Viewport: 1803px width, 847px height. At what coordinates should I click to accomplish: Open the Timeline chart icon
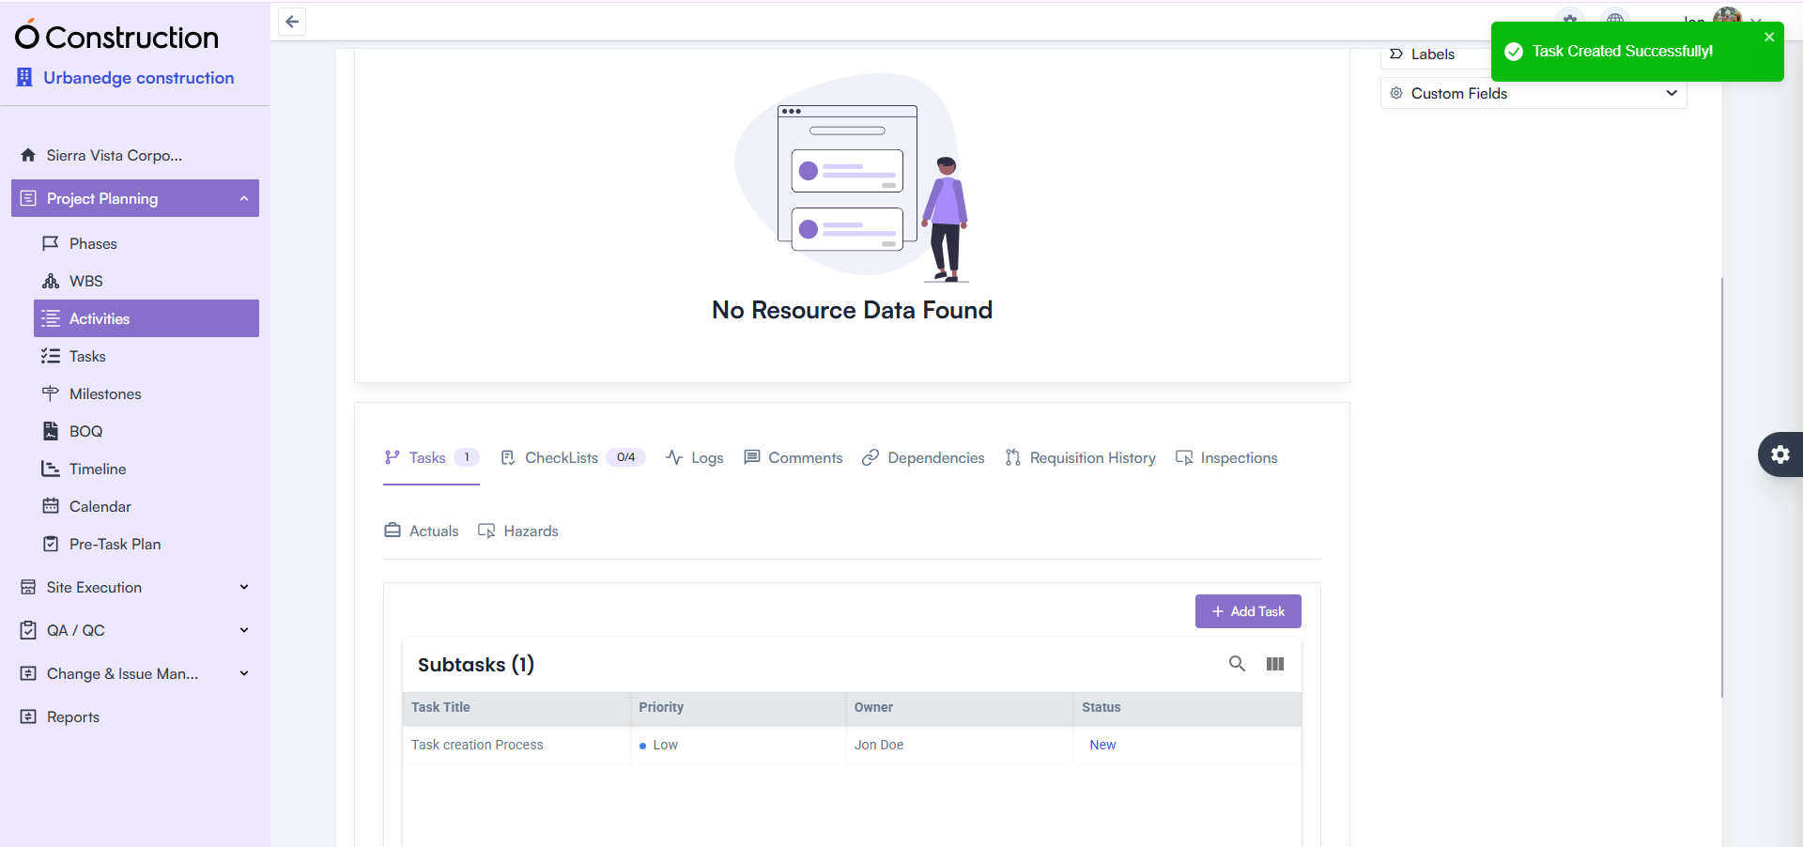click(x=52, y=469)
